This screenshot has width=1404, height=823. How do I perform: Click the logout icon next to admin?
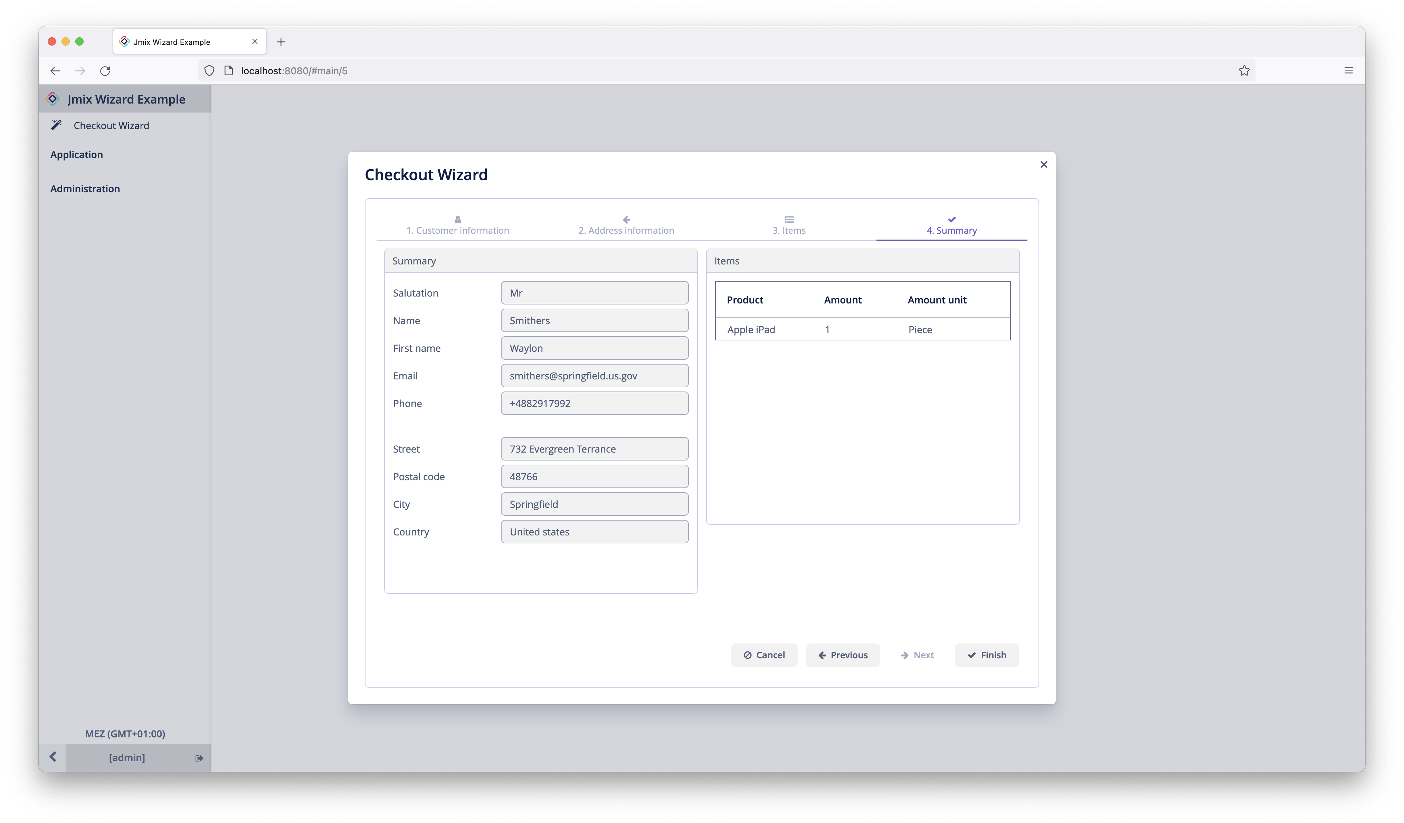199,758
